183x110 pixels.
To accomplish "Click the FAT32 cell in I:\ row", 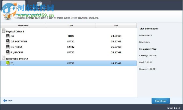I will (x=71, y=63).
